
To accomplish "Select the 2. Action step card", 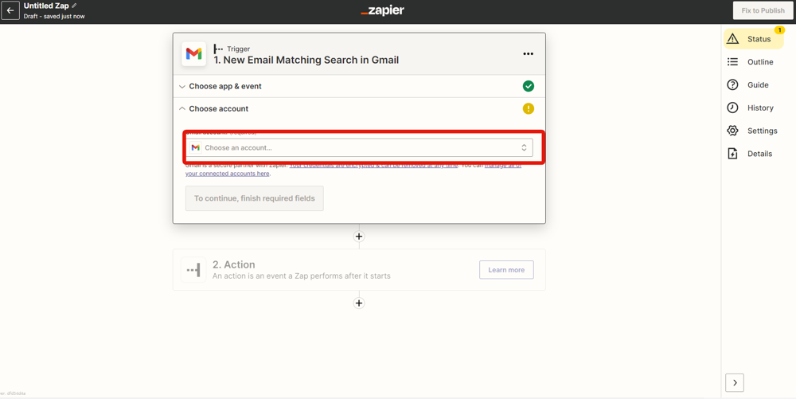I will tap(359, 269).
